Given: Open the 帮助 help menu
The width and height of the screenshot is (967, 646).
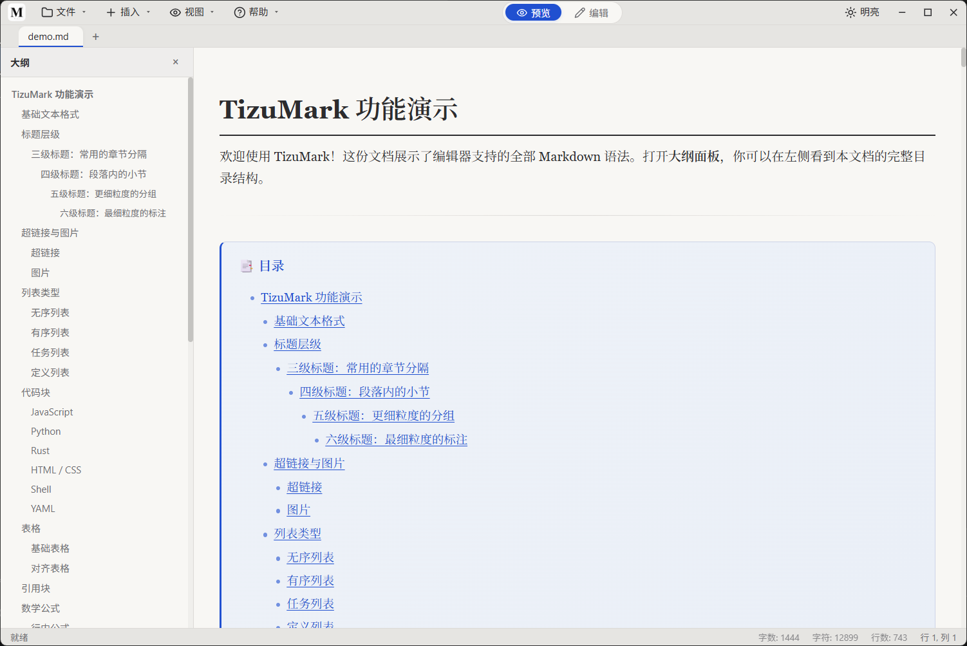Looking at the screenshot, I should coord(256,12).
